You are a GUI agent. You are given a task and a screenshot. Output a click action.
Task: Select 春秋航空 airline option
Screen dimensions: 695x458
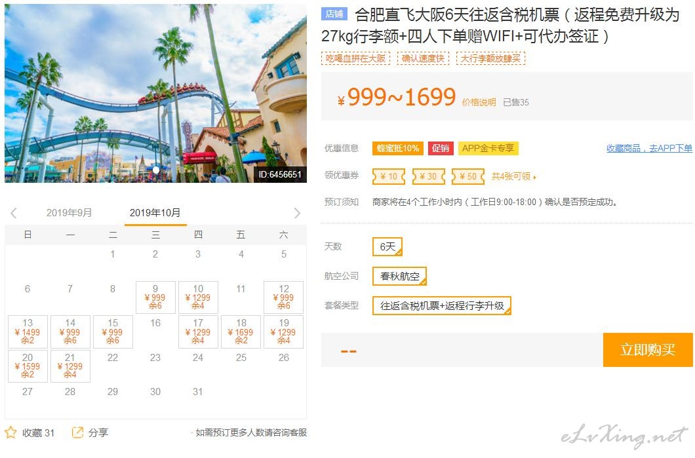click(399, 276)
